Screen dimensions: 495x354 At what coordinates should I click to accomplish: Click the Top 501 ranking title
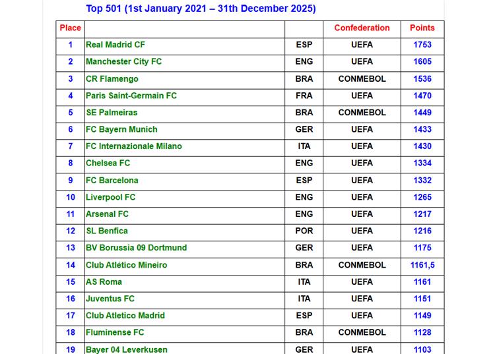coord(201,9)
